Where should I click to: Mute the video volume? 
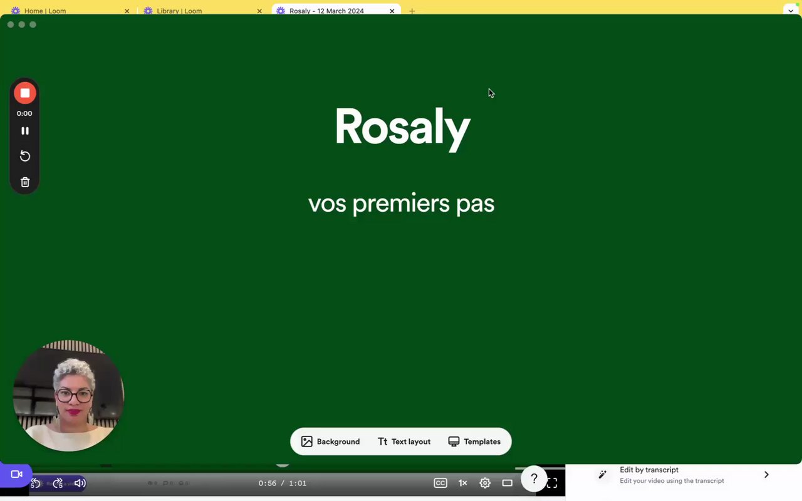(x=80, y=483)
